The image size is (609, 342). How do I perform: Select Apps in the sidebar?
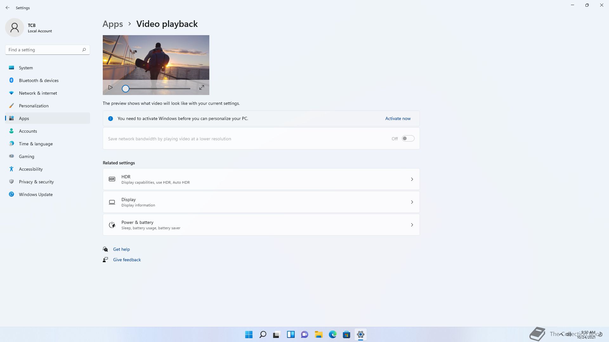(x=48, y=118)
